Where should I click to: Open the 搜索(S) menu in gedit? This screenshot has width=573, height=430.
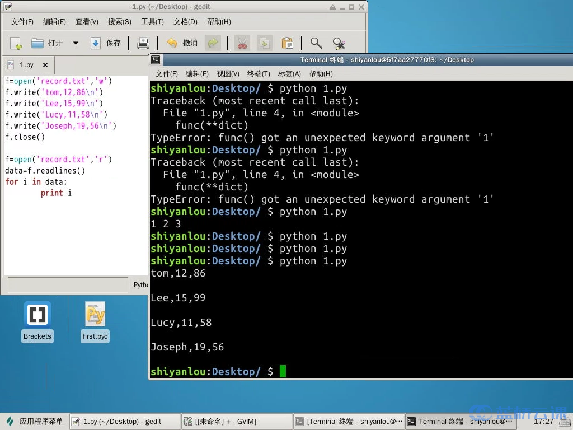[x=119, y=22]
